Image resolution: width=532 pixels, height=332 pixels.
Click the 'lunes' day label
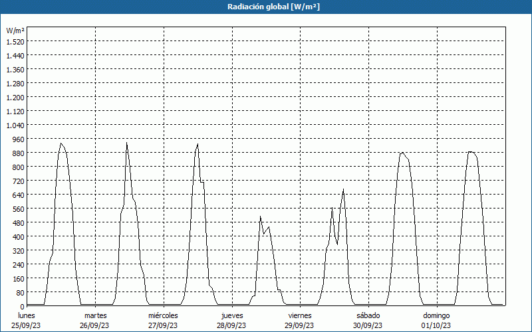[x=27, y=315]
